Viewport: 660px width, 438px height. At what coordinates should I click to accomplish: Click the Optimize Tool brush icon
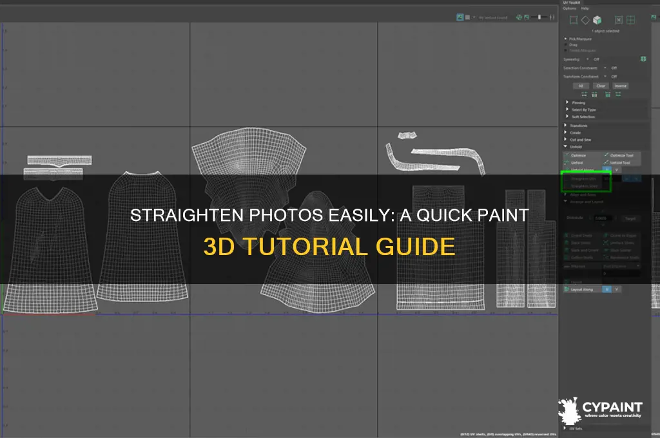click(606, 155)
